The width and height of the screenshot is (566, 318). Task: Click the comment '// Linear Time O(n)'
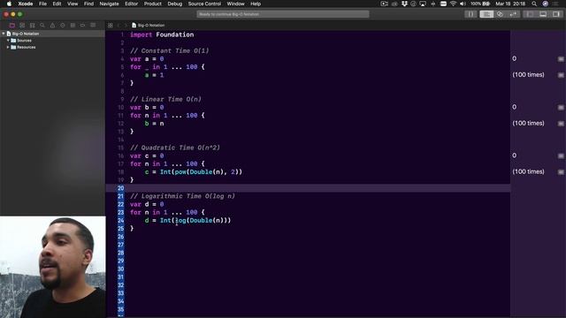(165, 99)
